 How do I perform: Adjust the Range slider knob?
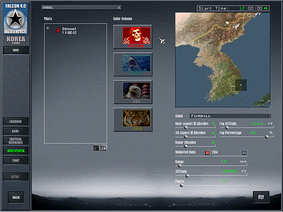(180, 166)
